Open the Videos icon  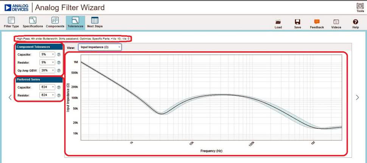pos(336,22)
